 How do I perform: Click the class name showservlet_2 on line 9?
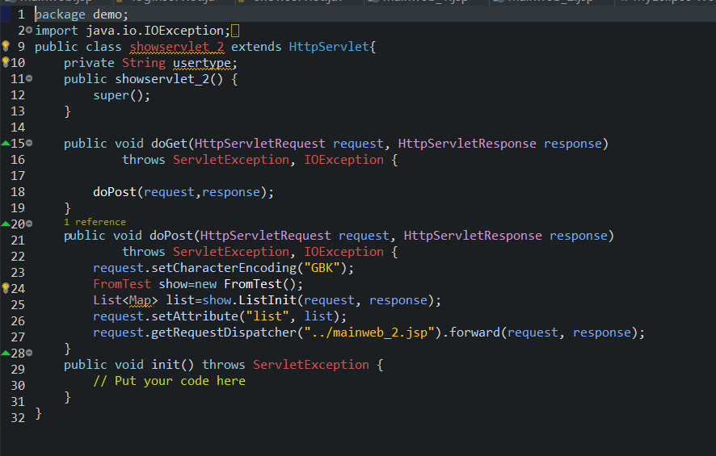(x=177, y=47)
